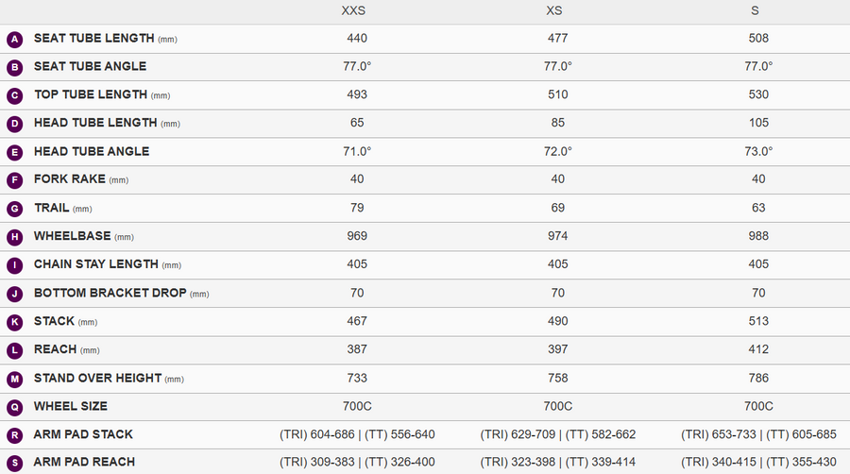
Task: Click the XXS arm pad stack value
Action: pyautogui.click(x=357, y=434)
